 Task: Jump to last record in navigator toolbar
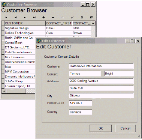coord(34,17)
